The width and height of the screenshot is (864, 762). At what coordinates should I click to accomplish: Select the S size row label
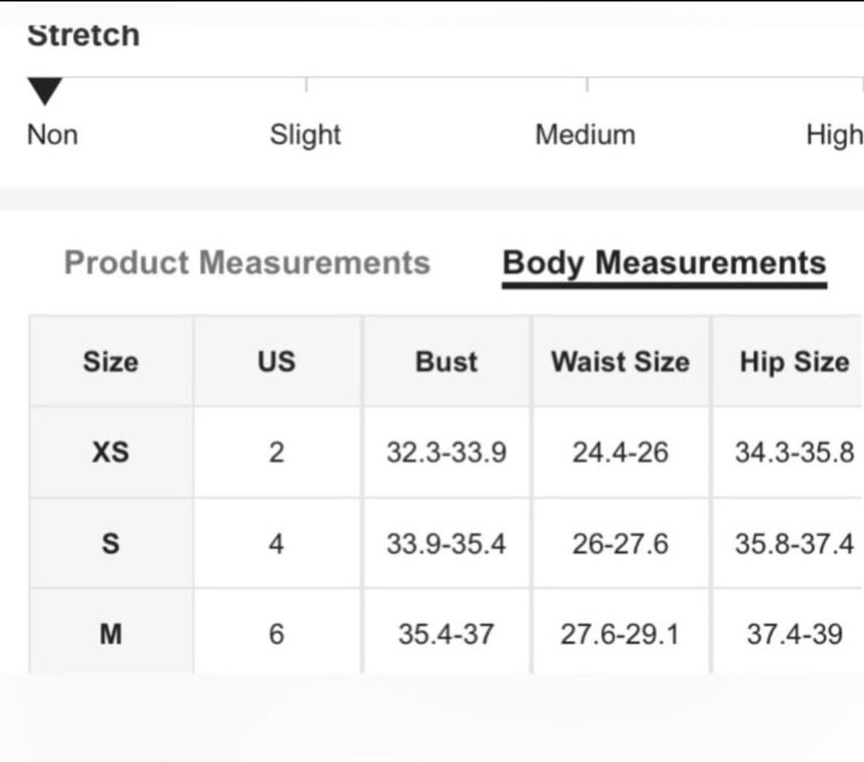point(111,544)
